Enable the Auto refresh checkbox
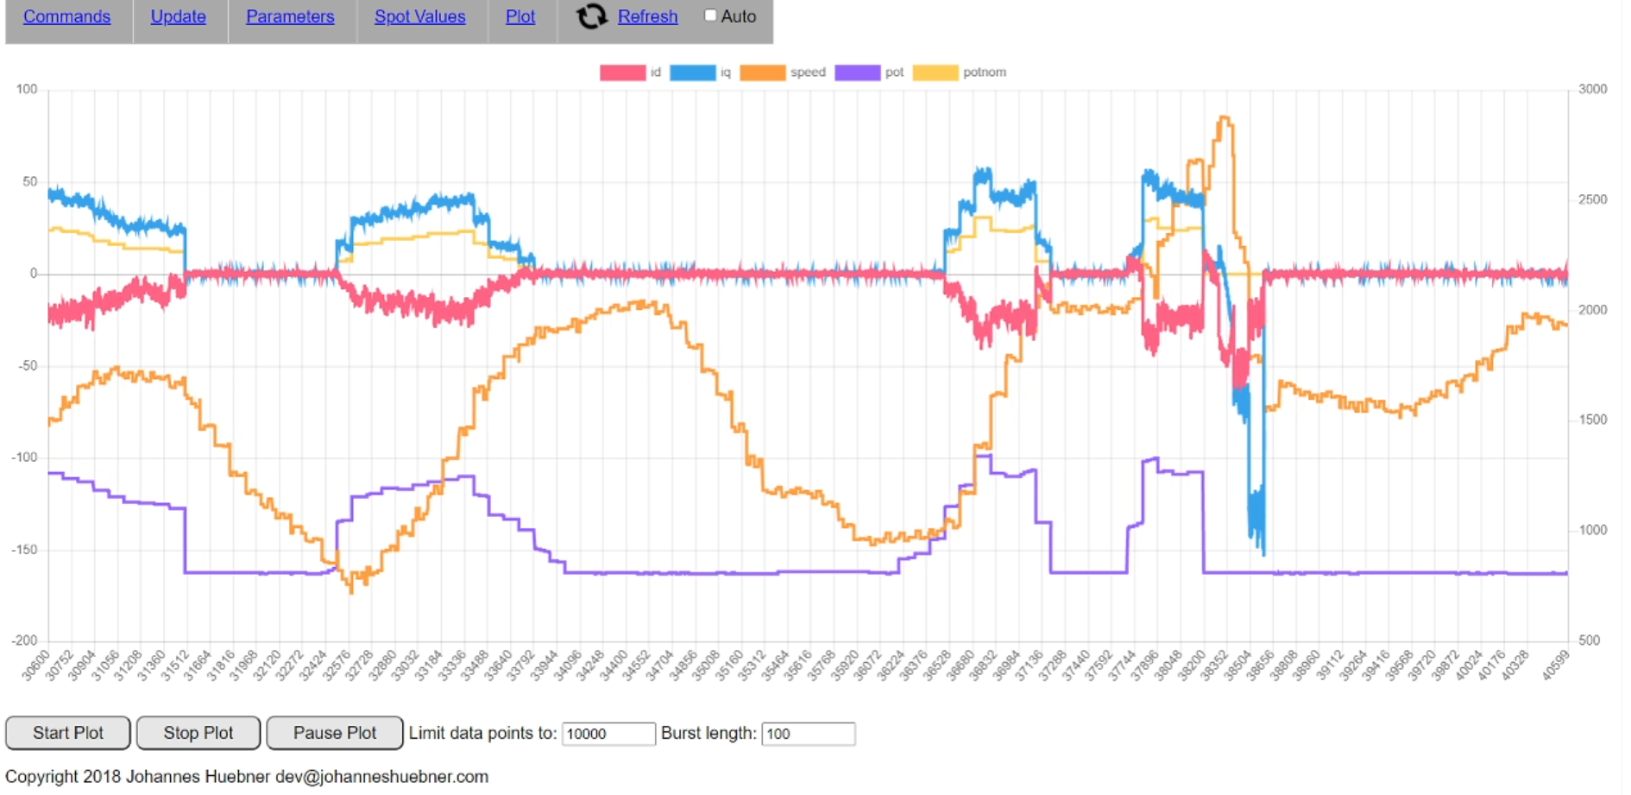Screen dimensions: 1631x795 pyautogui.click(x=710, y=16)
